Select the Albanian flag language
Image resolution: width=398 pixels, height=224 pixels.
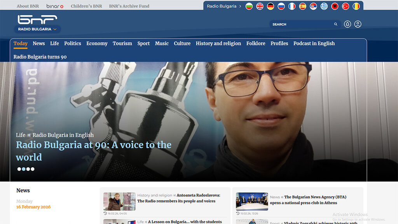tap(335, 6)
